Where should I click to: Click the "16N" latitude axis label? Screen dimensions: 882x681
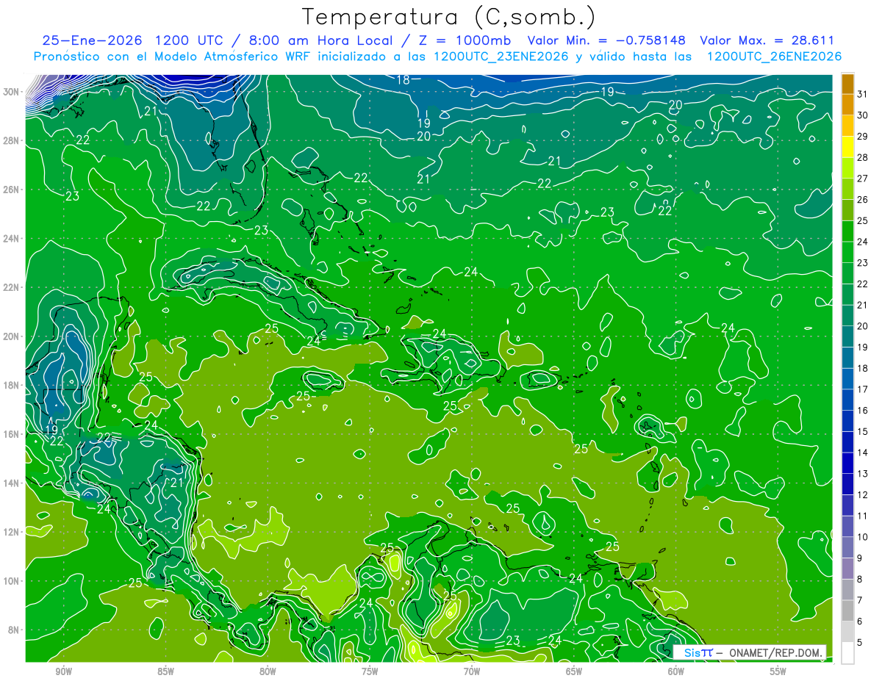tap(12, 434)
